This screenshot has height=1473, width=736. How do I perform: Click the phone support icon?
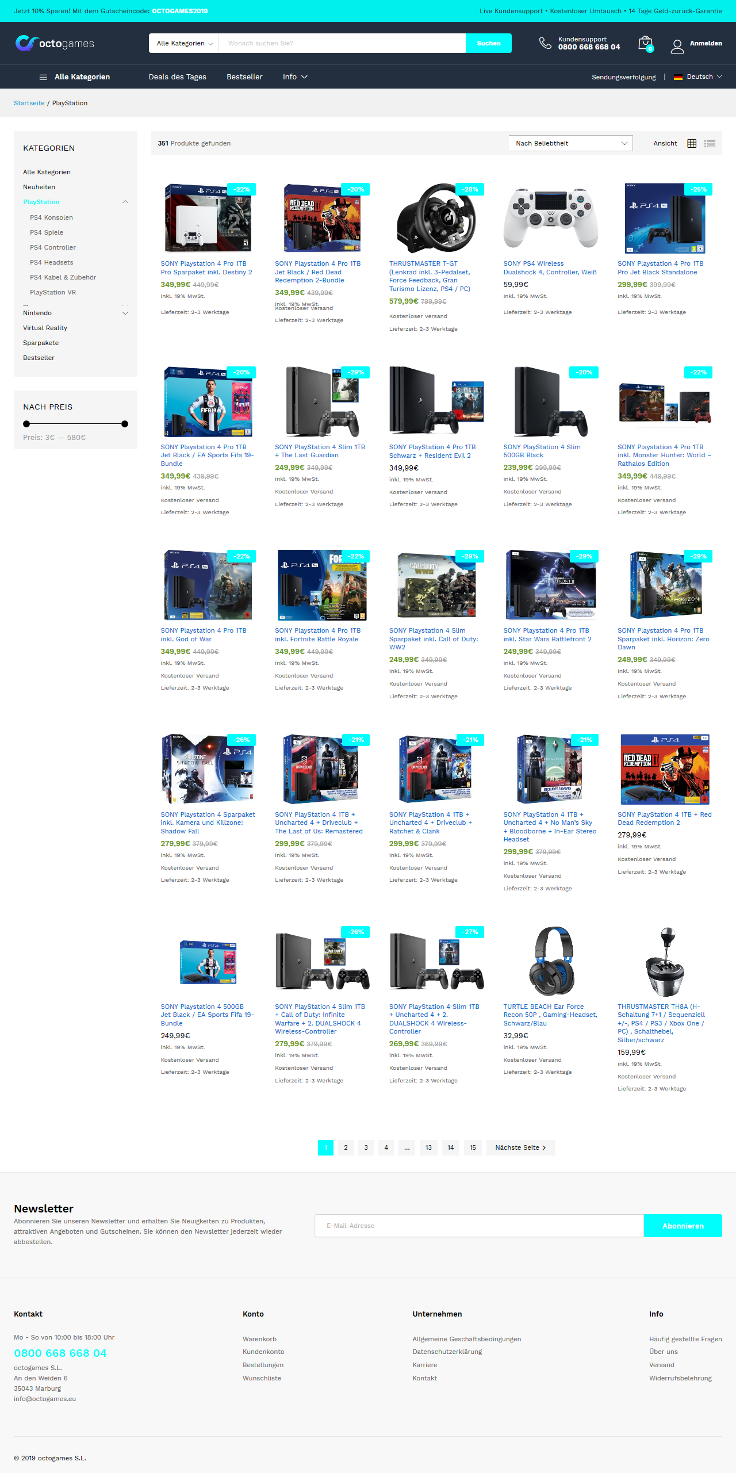coord(545,43)
